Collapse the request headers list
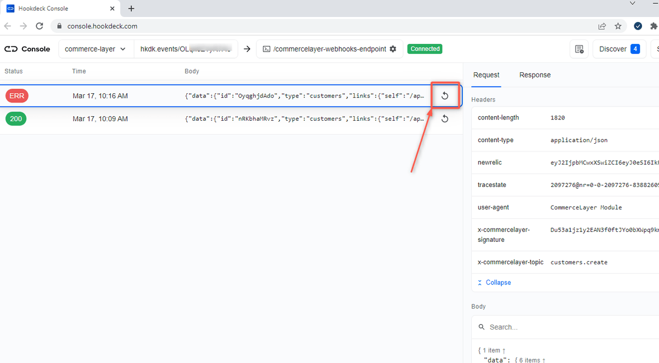Image resolution: width=659 pixels, height=363 pixels. [x=494, y=282]
